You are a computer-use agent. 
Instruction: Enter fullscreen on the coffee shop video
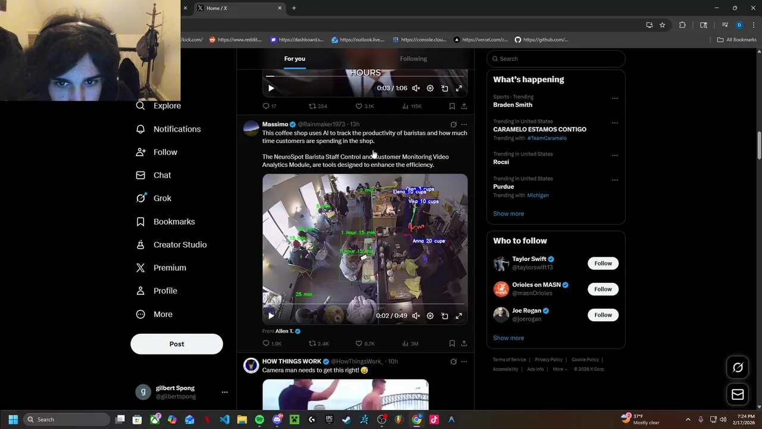[458, 316]
